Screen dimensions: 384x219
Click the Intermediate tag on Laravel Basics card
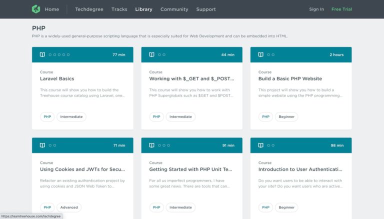(x=71, y=116)
